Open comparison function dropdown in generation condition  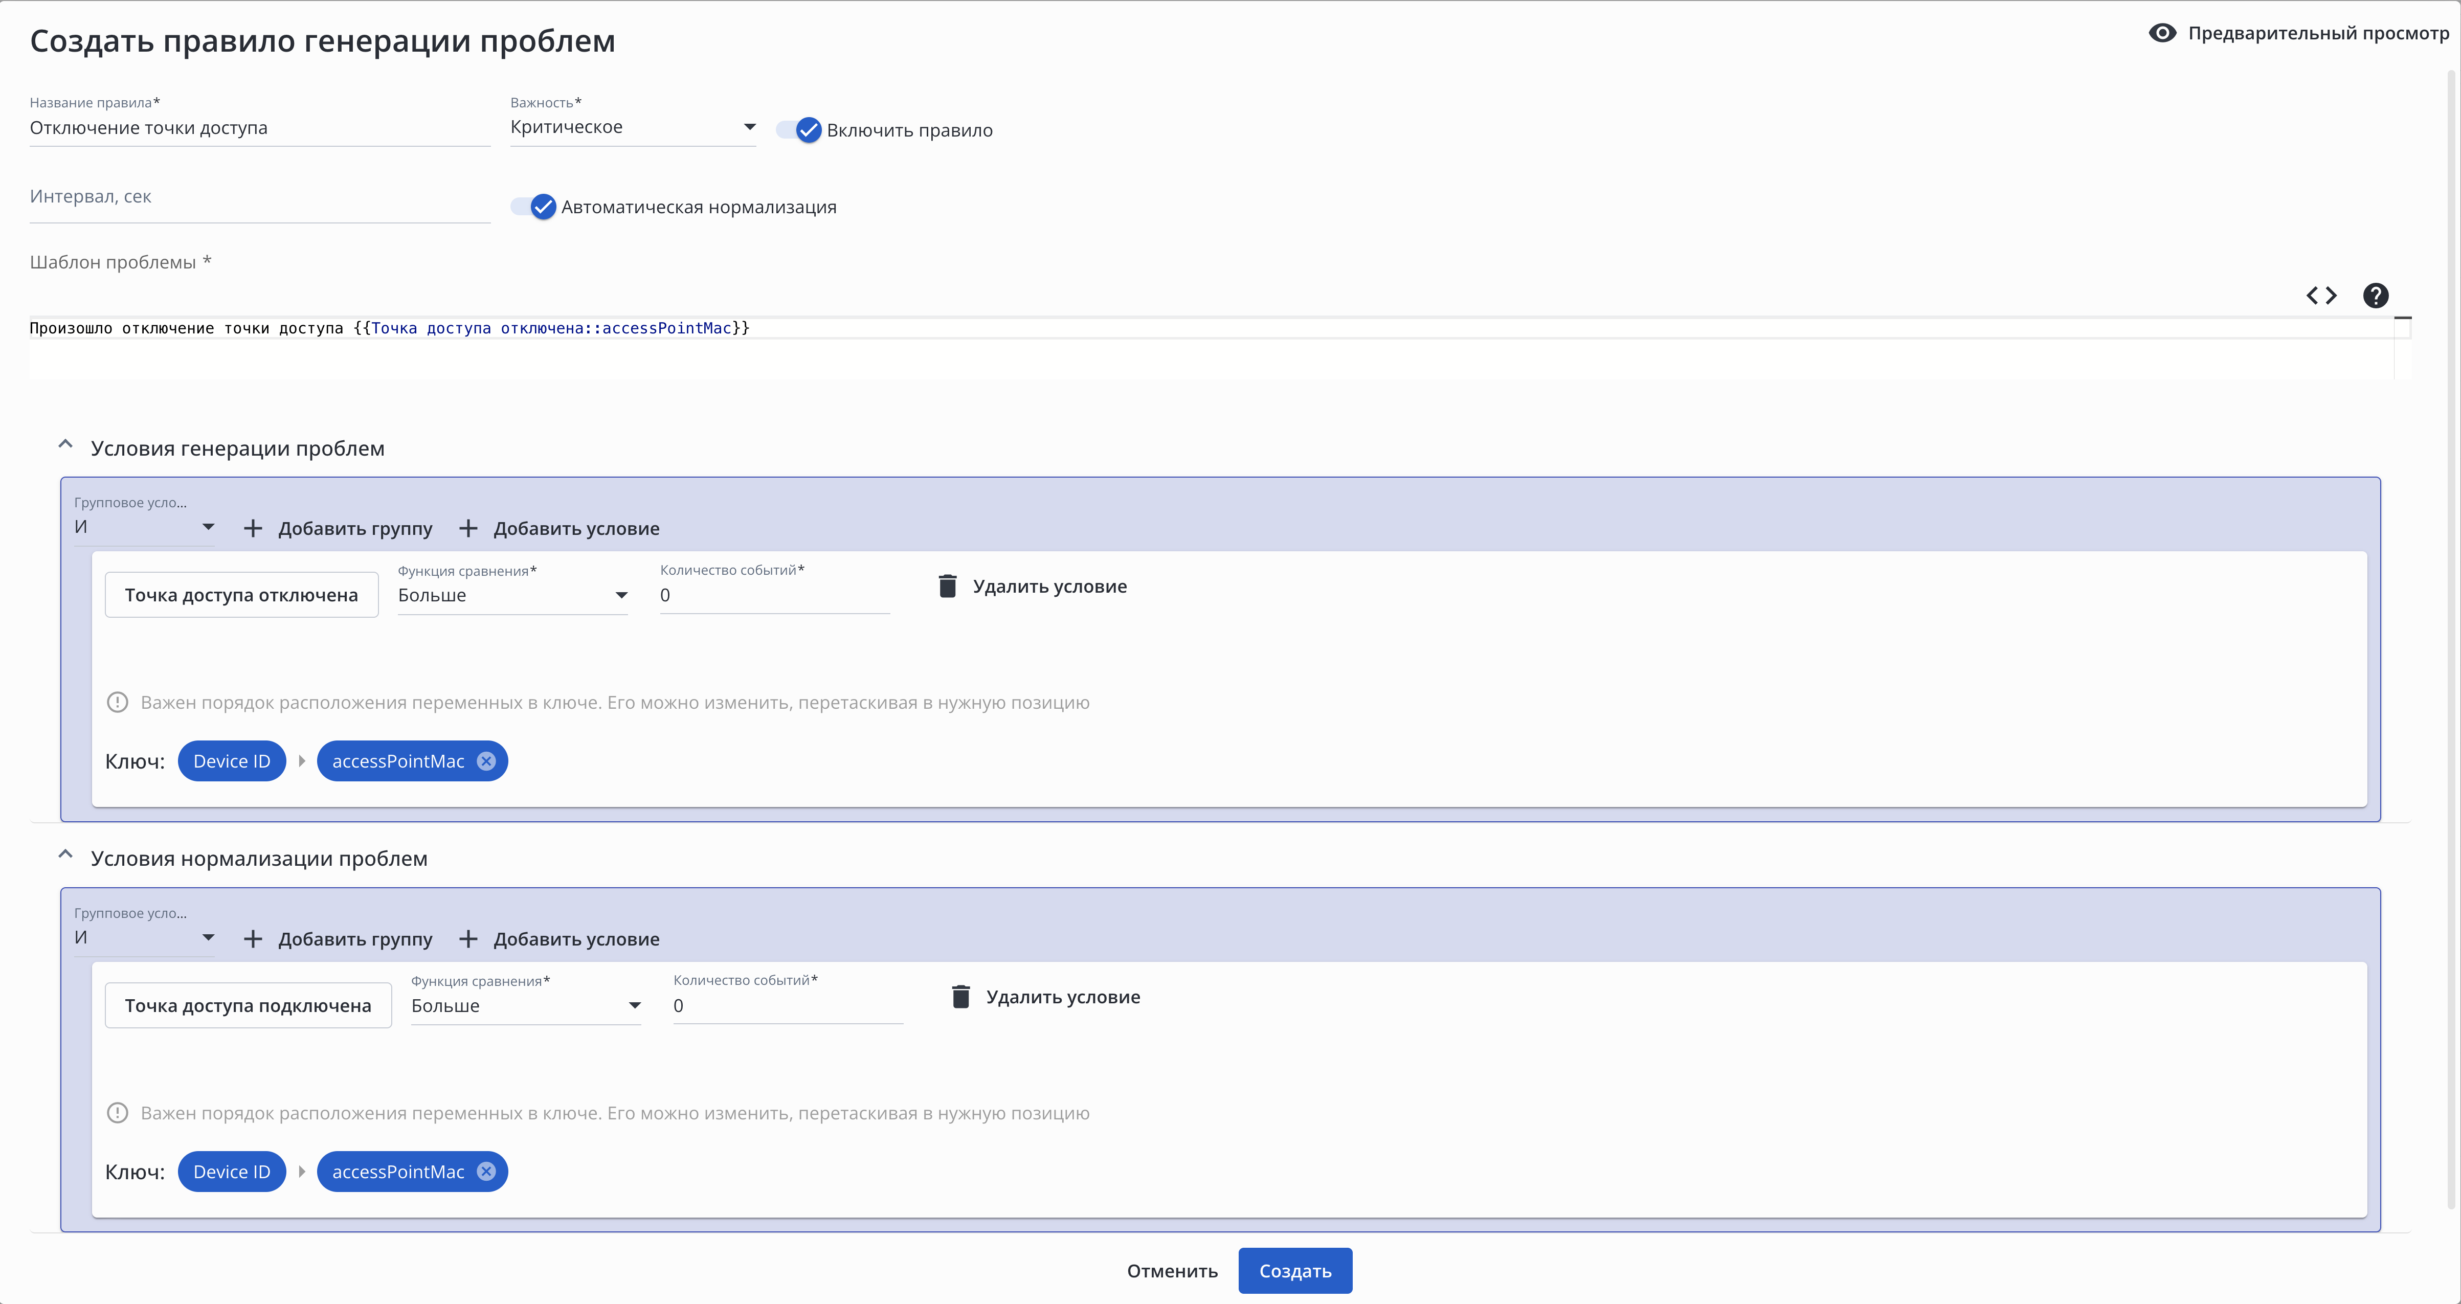pos(512,596)
